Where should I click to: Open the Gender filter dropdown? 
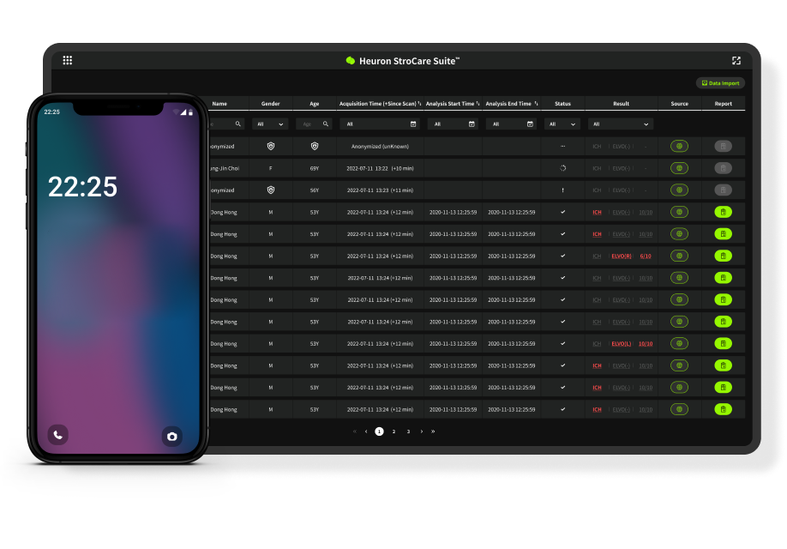click(270, 124)
